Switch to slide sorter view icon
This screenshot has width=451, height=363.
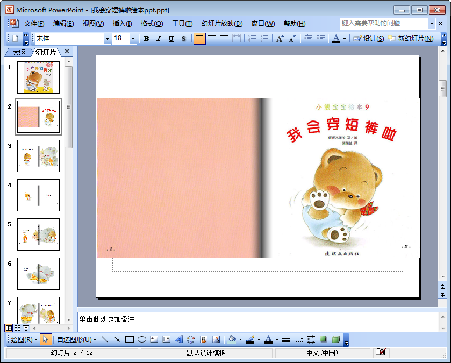(18, 328)
